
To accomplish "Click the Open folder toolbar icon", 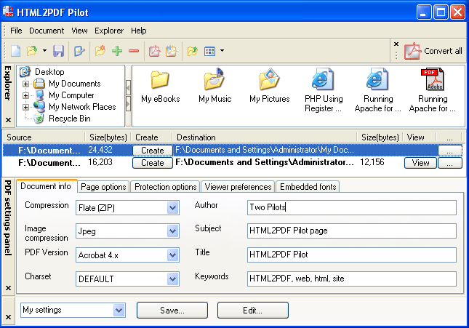I will (32, 51).
